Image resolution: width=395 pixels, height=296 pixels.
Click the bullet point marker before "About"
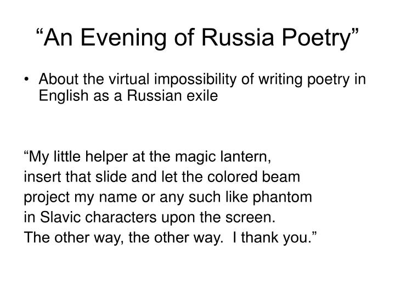26,79
